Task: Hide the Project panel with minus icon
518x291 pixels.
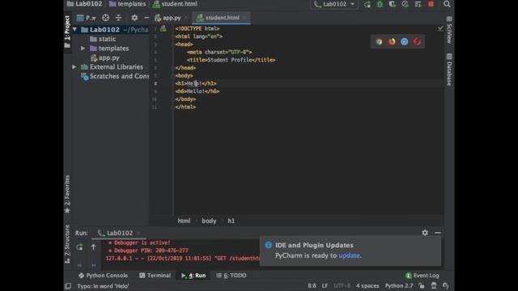Action: click(146, 18)
